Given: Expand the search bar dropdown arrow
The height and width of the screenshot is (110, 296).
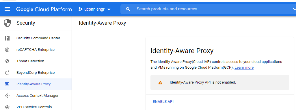Looking at the screenshot, I should click(294, 9).
